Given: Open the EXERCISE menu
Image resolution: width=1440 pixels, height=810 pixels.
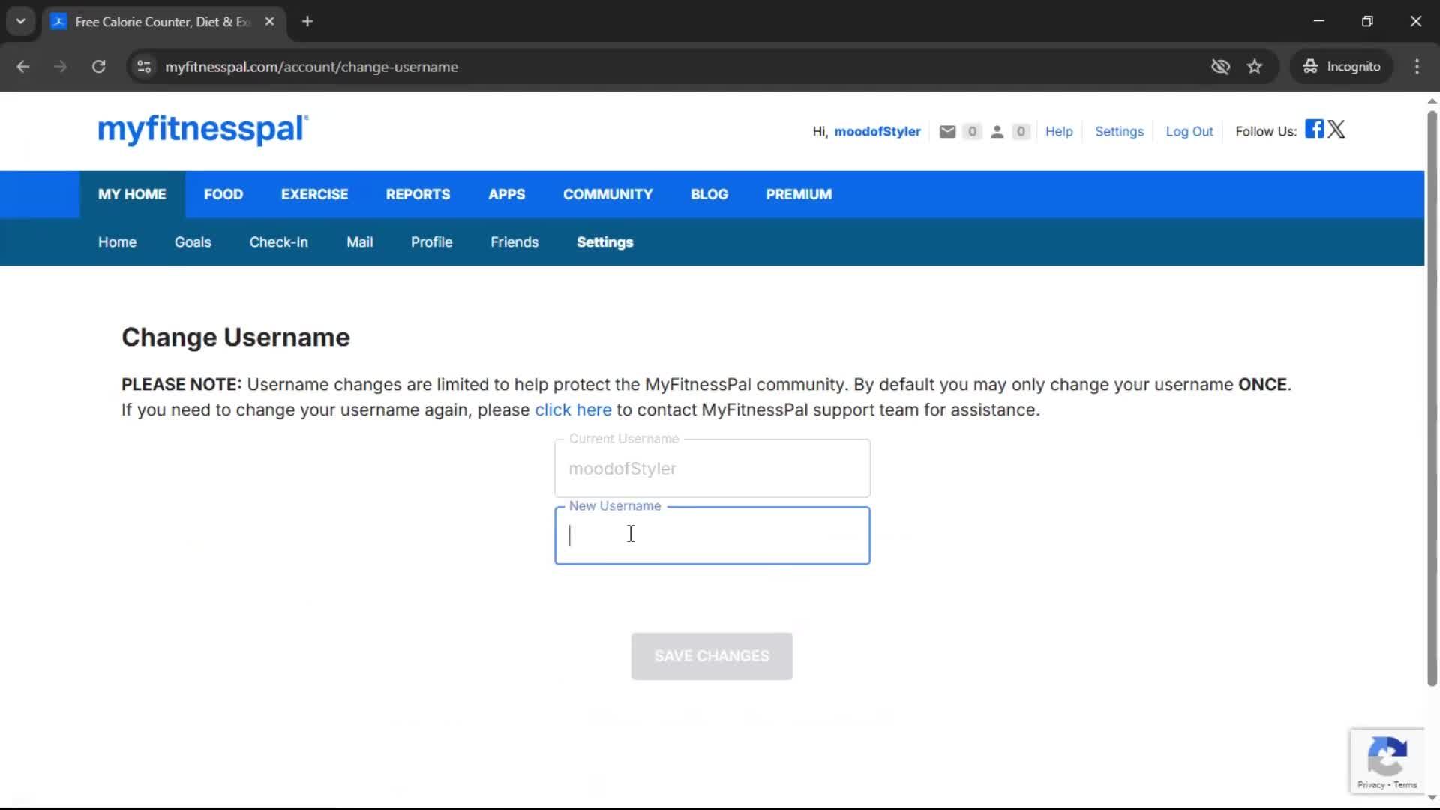Looking at the screenshot, I should click(x=314, y=194).
